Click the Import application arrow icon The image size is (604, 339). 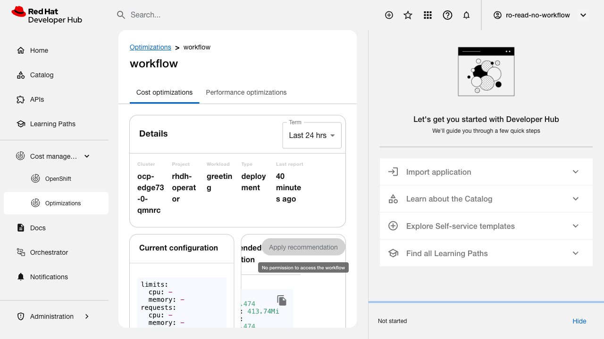coord(393,172)
